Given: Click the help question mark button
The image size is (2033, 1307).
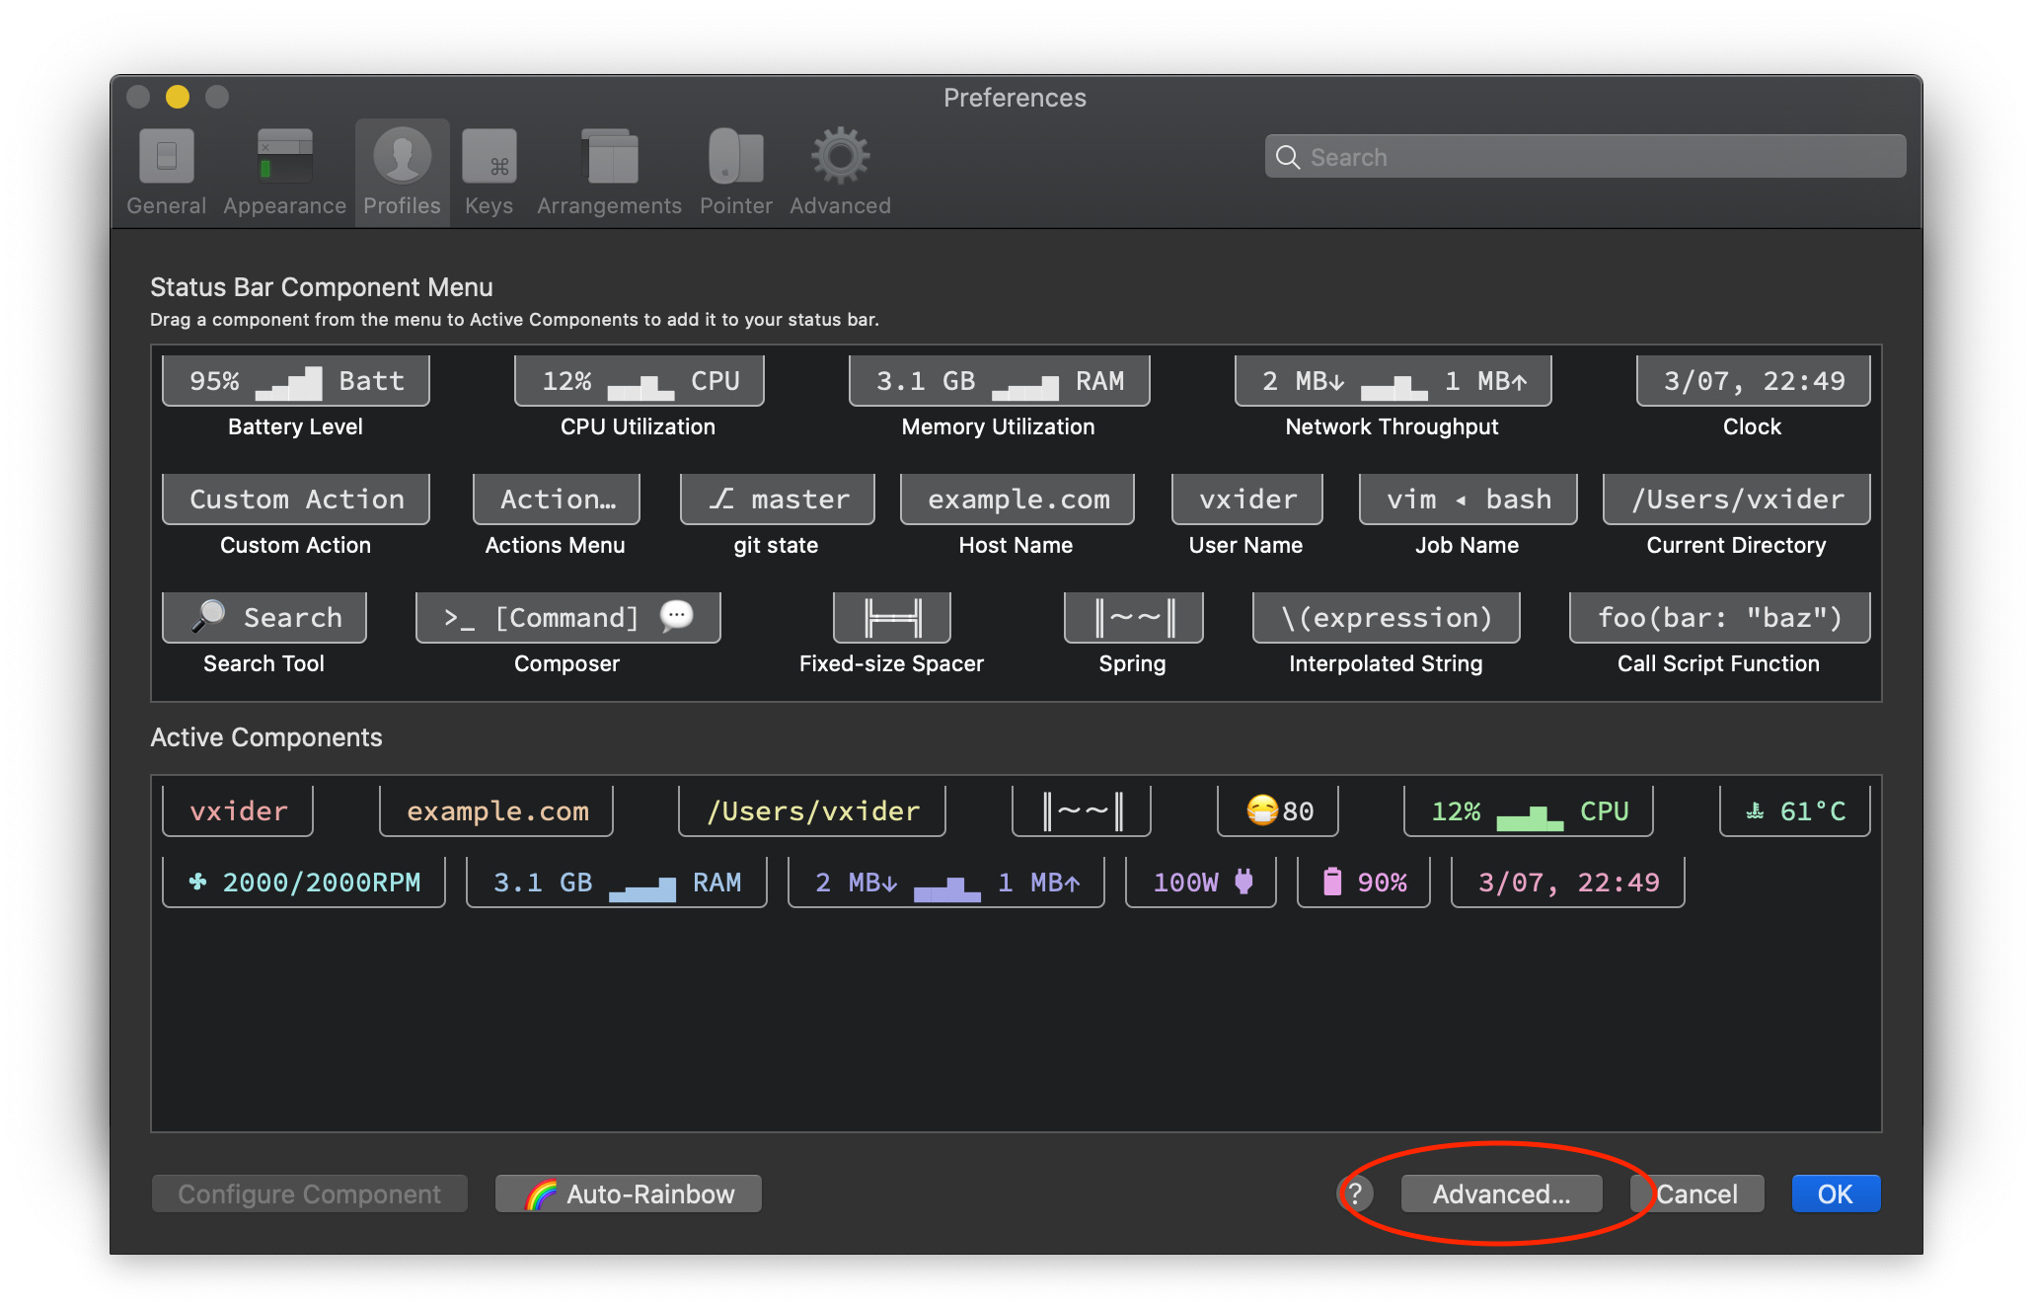Looking at the screenshot, I should point(1356,1194).
